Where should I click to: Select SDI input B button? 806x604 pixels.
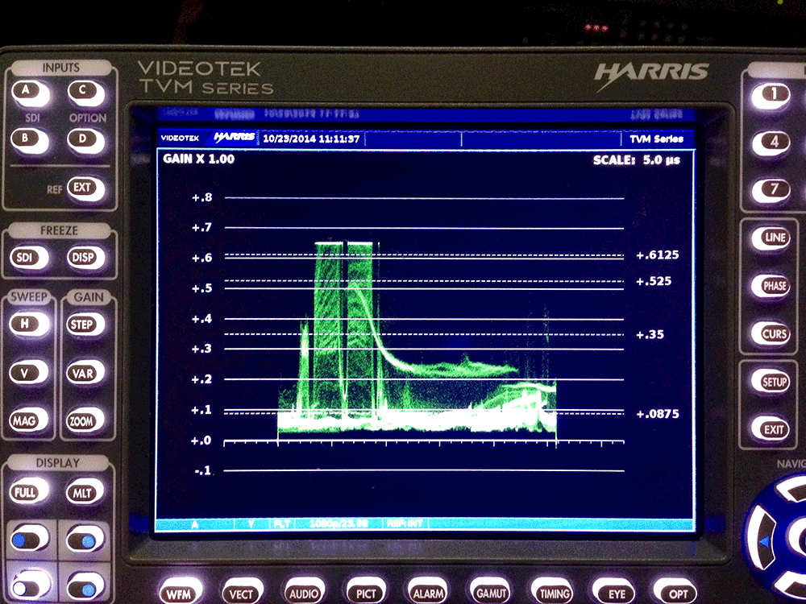coord(29,140)
